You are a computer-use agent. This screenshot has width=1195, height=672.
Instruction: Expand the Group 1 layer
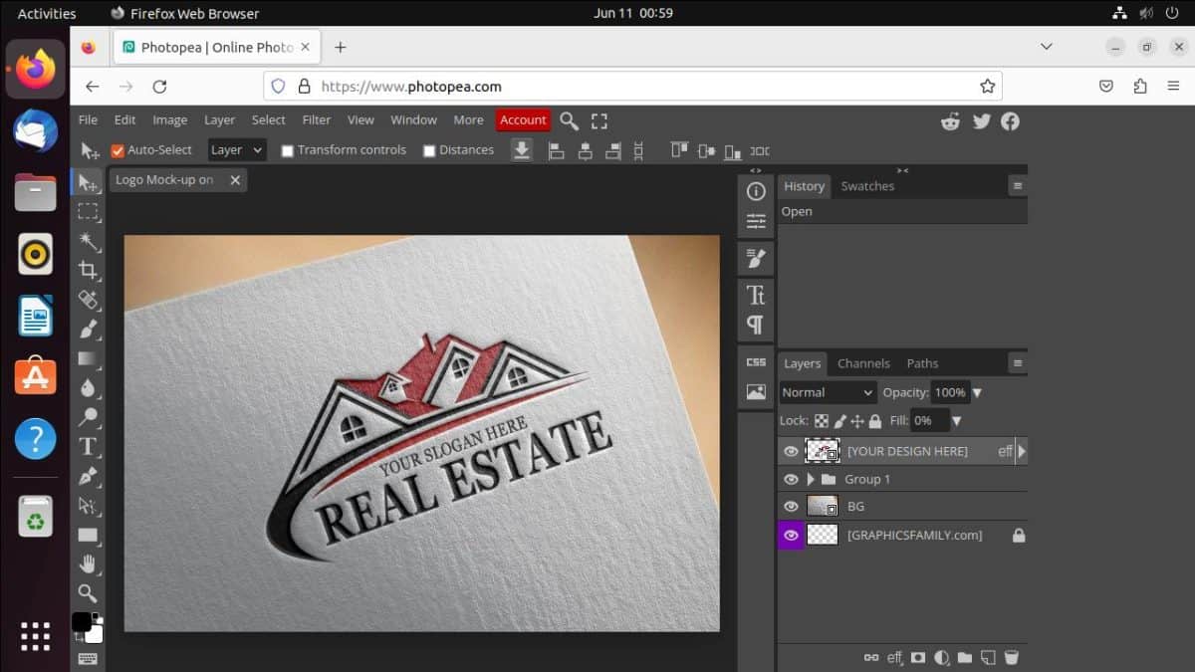(x=809, y=479)
